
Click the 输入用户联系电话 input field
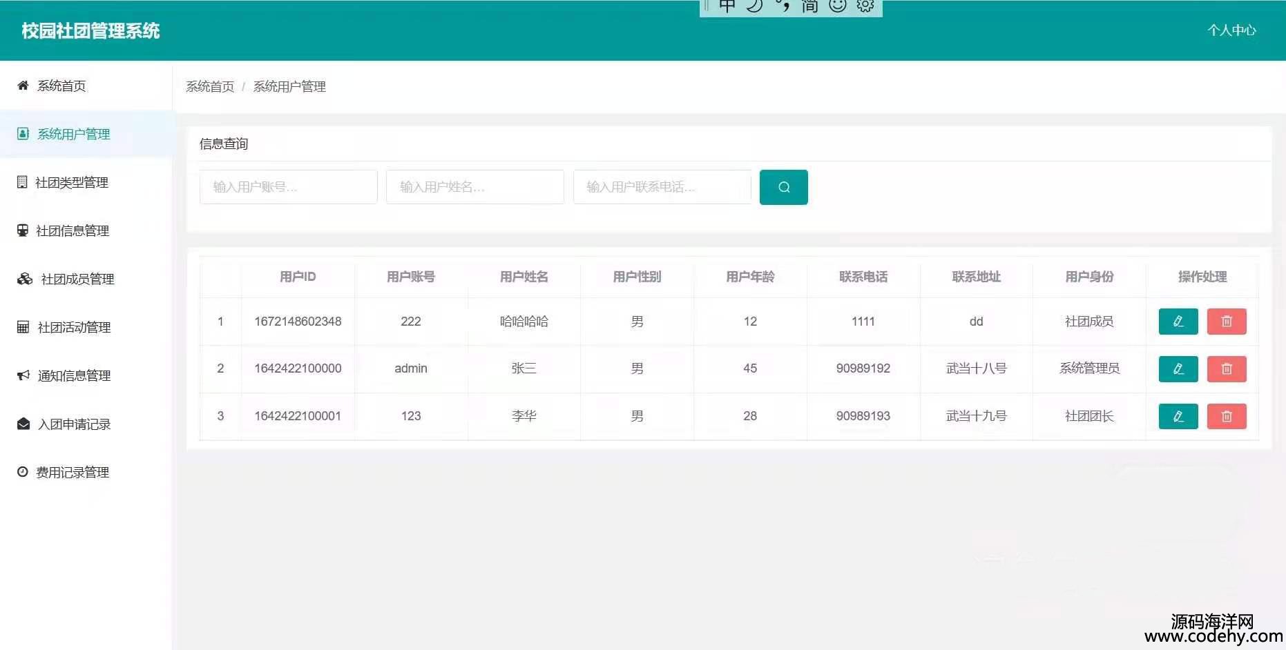tap(662, 187)
